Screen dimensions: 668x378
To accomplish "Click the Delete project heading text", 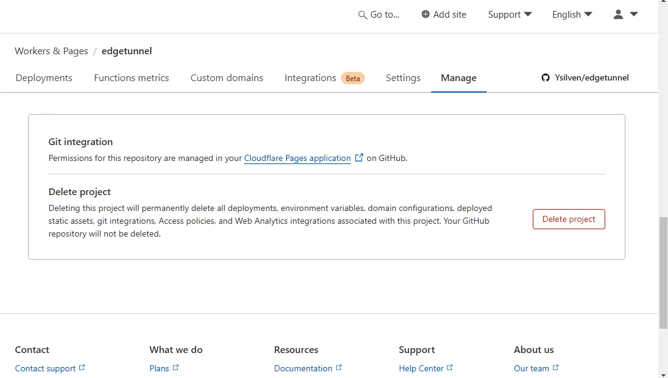I will 80,192.
